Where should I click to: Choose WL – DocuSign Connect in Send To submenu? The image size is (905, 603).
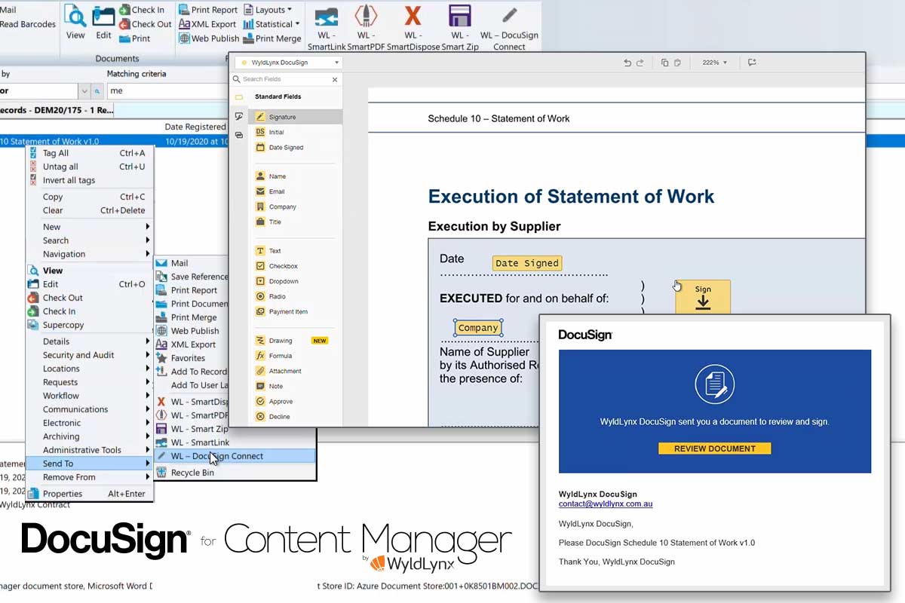click(x=235, y=456)
